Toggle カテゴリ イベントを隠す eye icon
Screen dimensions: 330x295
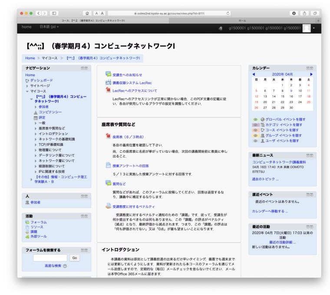tap(255, 125)
